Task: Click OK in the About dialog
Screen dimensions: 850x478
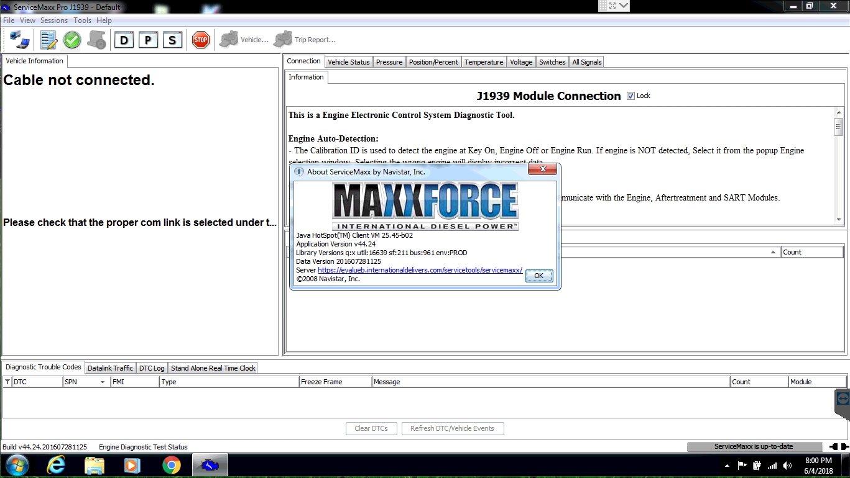Action: click(x=539, y=276)
